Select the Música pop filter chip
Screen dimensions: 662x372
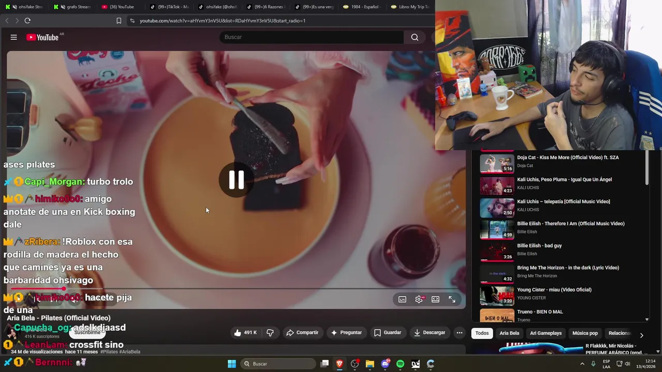585,333
